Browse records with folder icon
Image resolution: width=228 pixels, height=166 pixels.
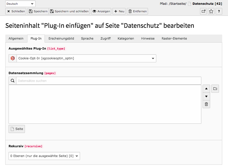(215, 89)
